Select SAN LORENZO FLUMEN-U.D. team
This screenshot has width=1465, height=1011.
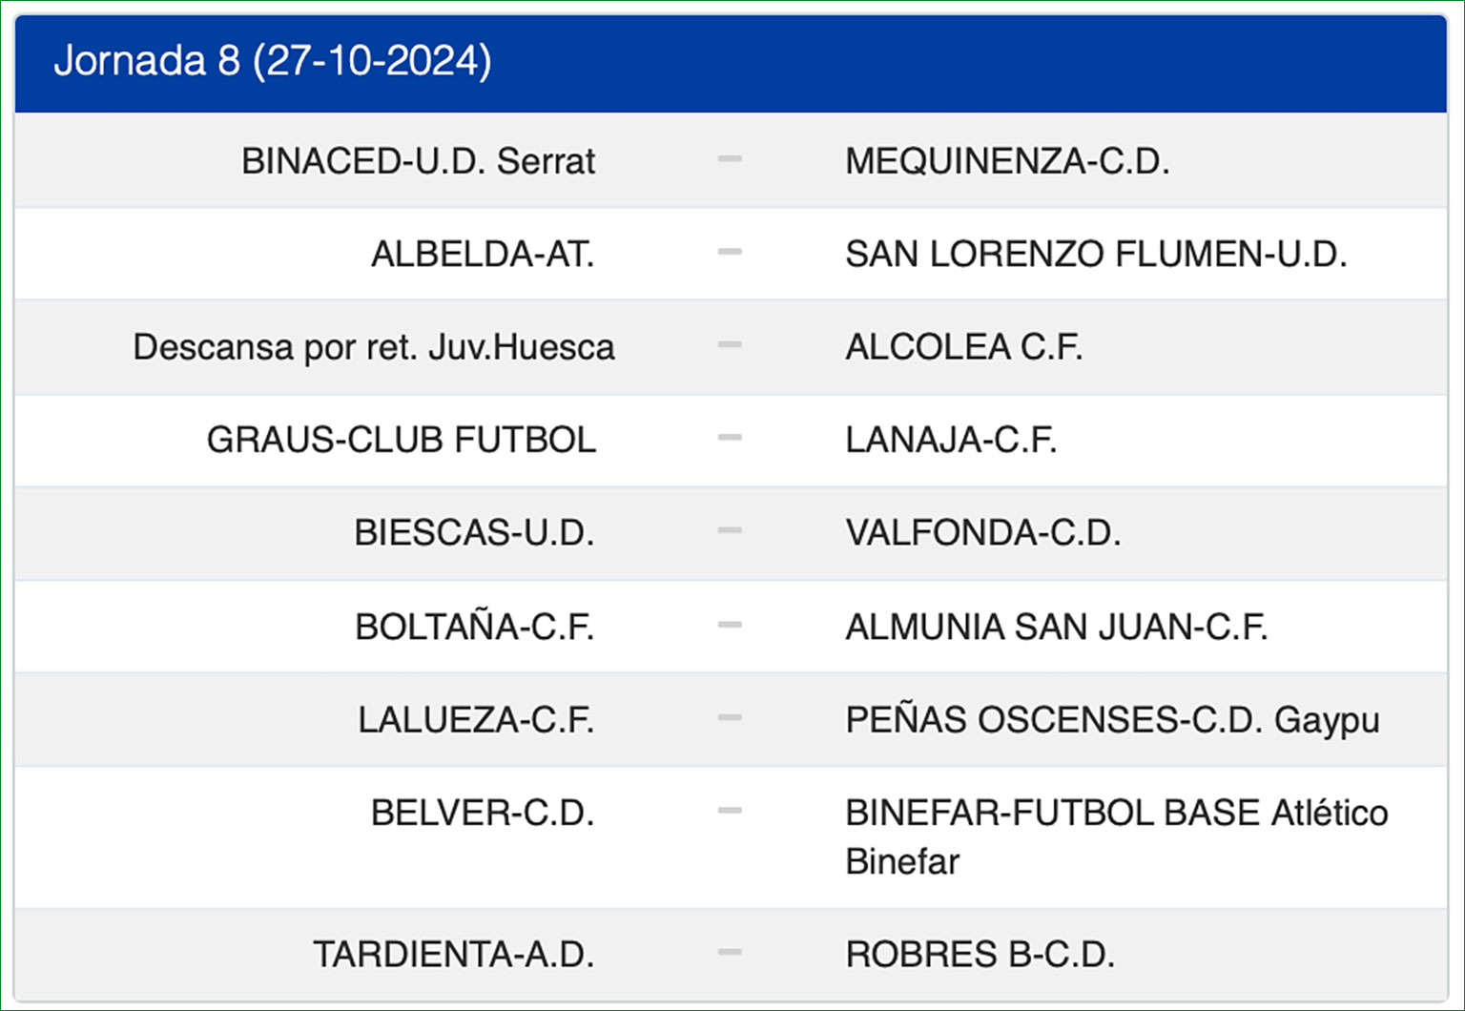coord(1096,254)
